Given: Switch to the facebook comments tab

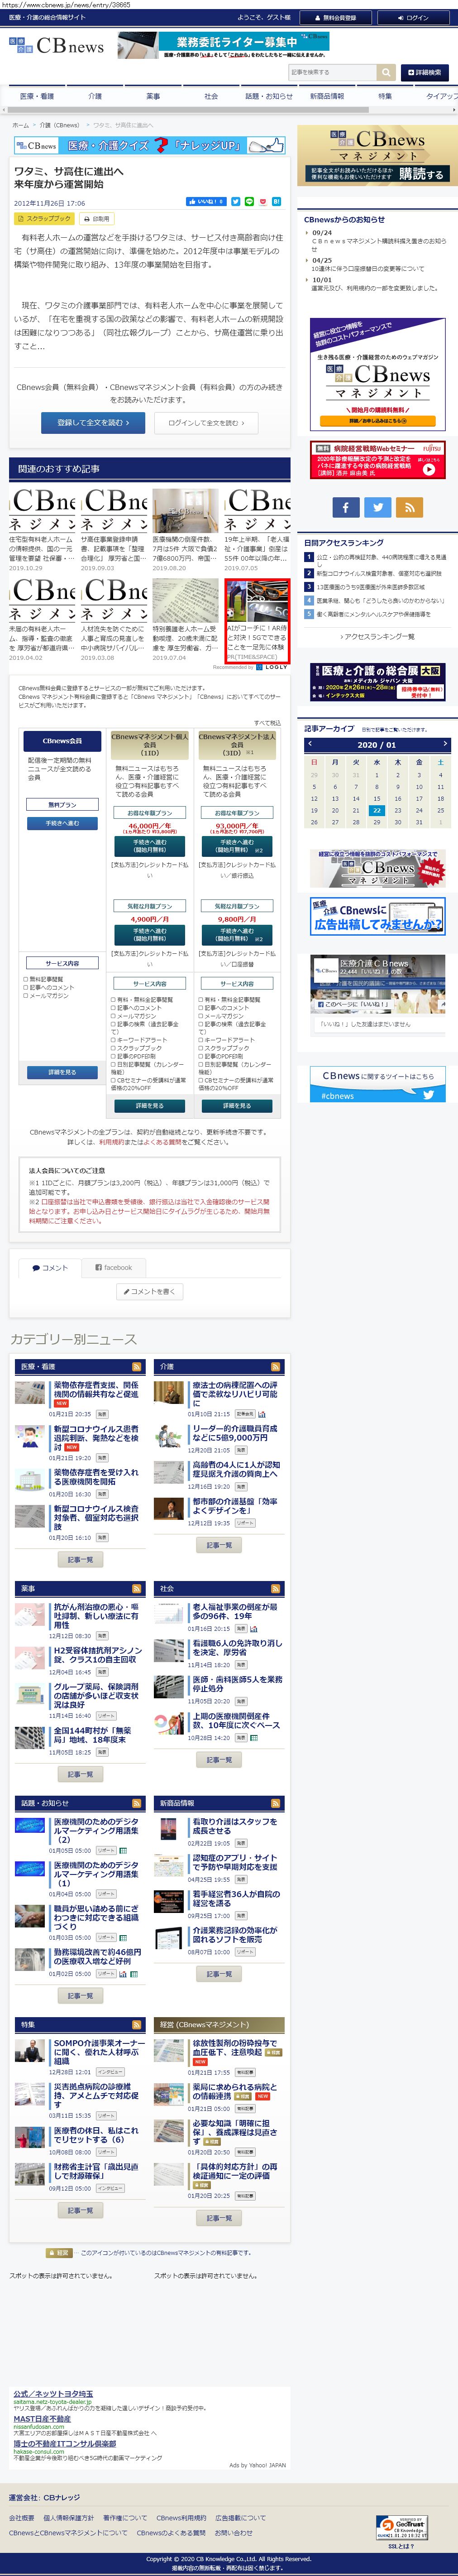Looking at the screenshot, I should click(x=113, y=1267).
